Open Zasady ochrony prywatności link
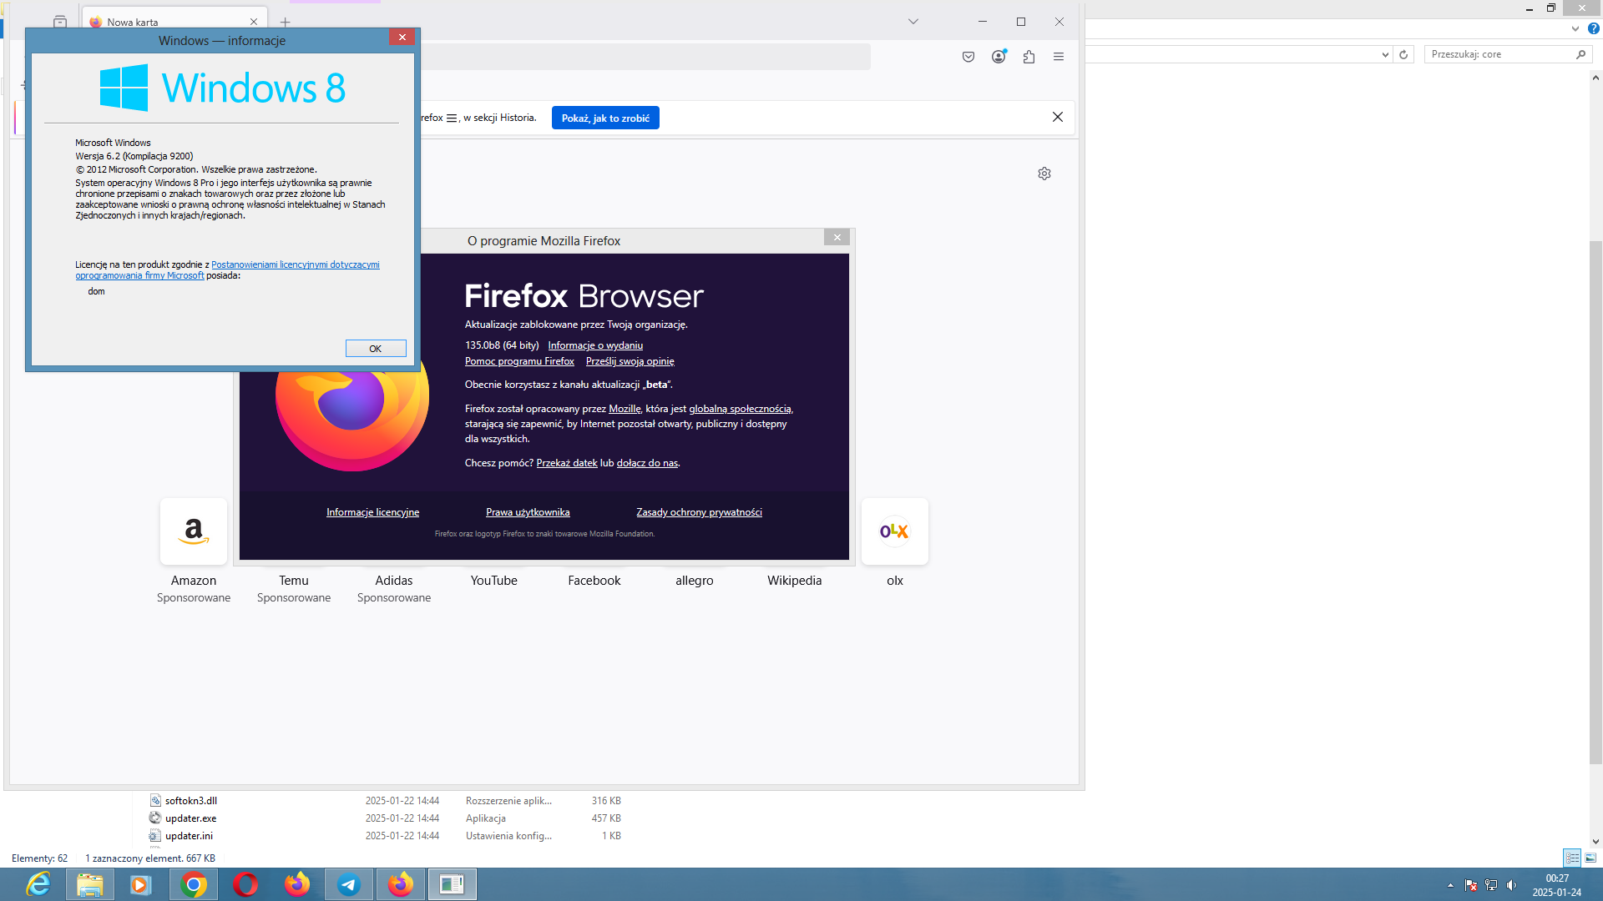The height and width of the screenshot is (901, 1603). (x=699, y=512)
